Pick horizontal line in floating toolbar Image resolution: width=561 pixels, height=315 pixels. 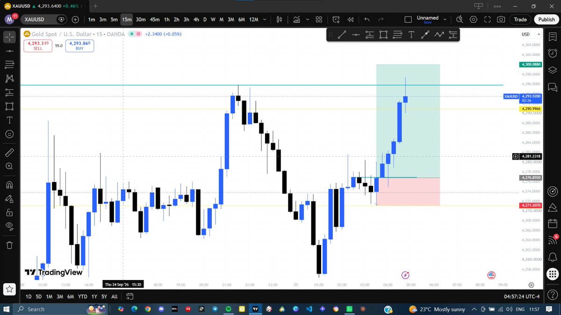(356, 34)
